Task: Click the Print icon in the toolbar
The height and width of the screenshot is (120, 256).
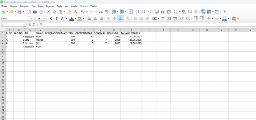Action: click(35, 11)
